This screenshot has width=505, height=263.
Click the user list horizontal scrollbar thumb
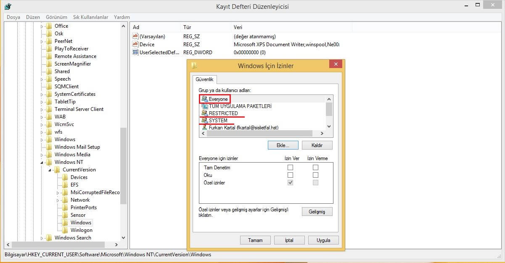tap(259, 133)
